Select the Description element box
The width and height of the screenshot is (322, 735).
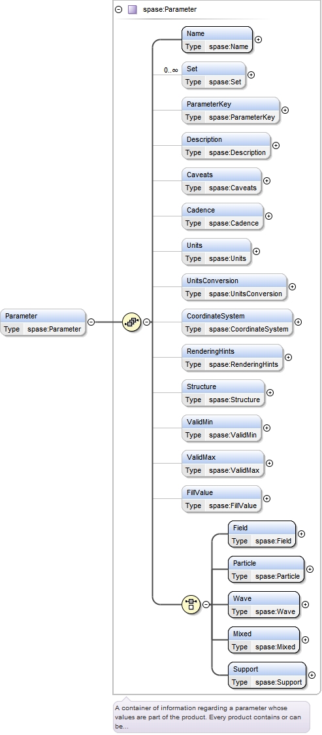(x=226, y=146)
